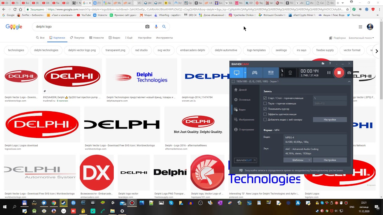The image size is (383, 215).
Task: Select Bandicam game recording mode
Action: click(x=255, y=73)
